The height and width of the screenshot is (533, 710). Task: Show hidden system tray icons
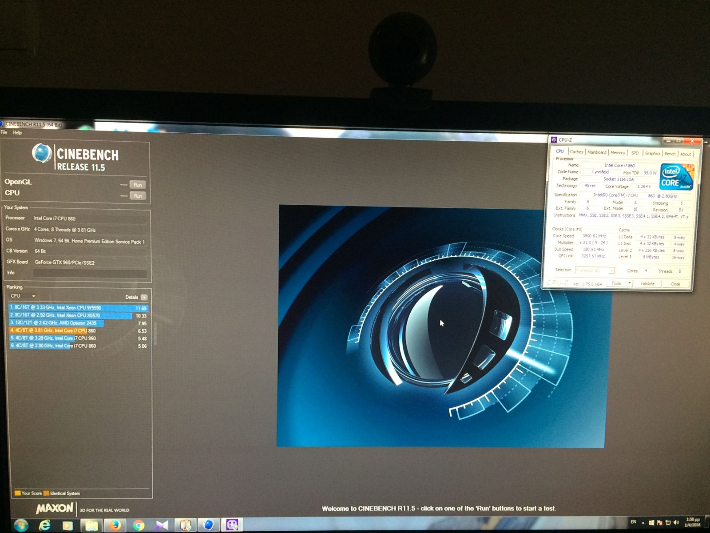click(x=643, y=523)
